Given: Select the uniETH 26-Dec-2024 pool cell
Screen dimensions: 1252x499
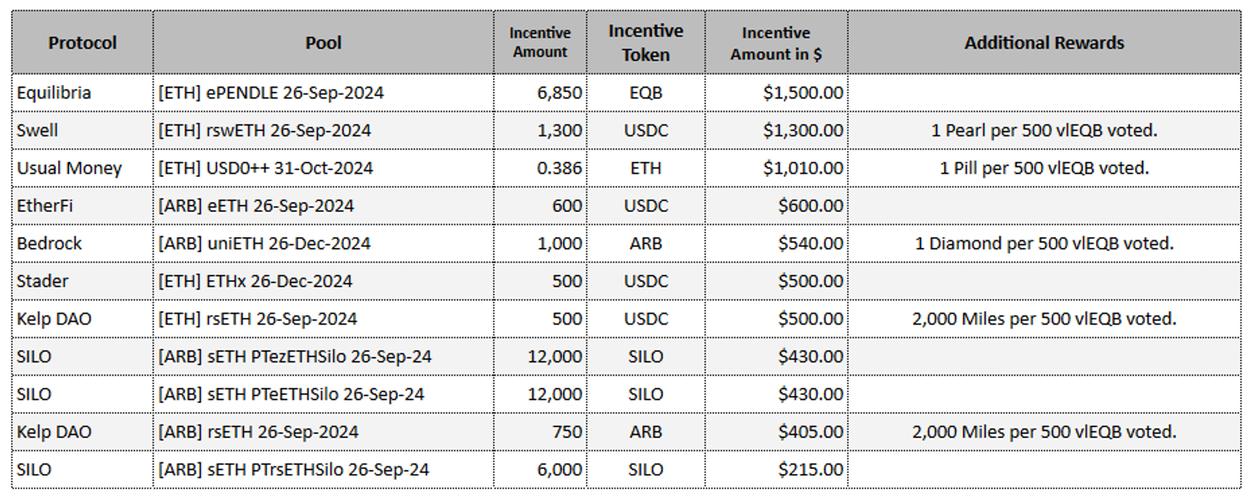Looking at the screenshot, I should coord(265,244).
